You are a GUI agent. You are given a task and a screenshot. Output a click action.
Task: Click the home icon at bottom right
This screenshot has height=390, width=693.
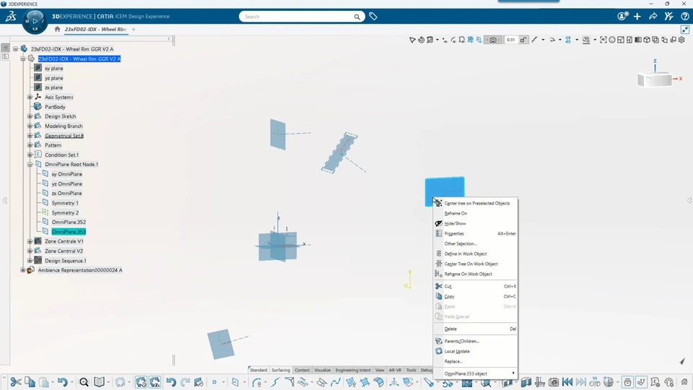[684, 382]
